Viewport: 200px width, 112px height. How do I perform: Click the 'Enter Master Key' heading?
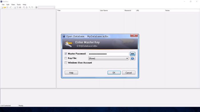point(87,42)
